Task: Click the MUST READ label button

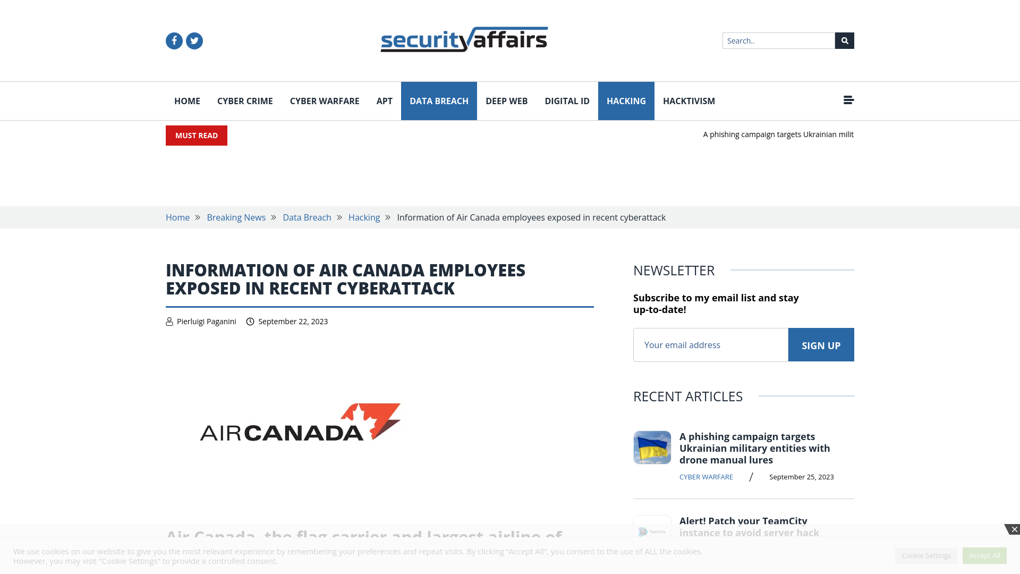Action: (x=196, y=134)
